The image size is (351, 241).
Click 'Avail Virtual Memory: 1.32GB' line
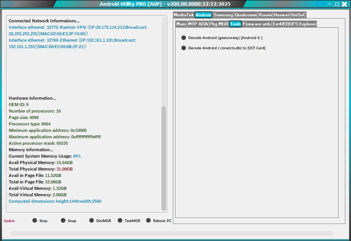38,188
